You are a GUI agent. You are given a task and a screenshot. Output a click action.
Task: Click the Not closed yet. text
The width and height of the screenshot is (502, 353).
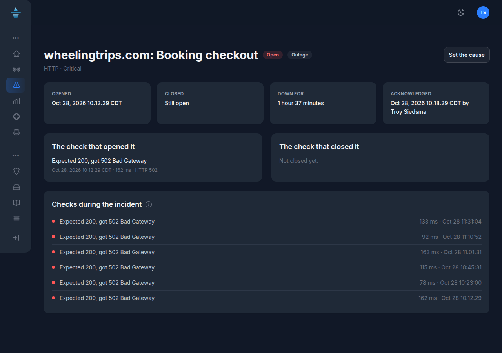click(x=299, y=161)
